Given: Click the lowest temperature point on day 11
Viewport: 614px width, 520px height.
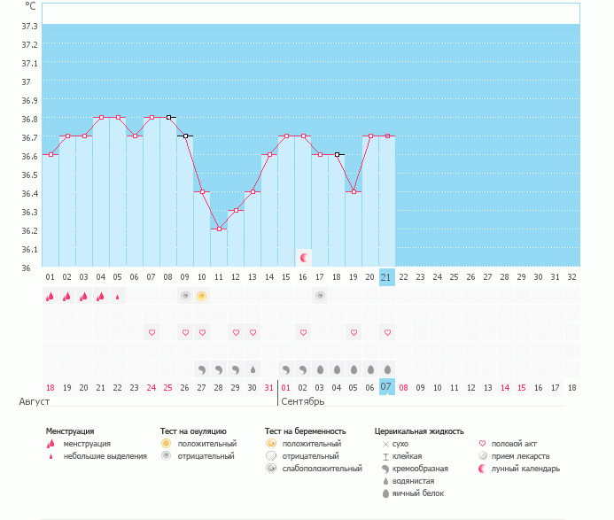Looking at the screenshot, I should pos(219,229).
